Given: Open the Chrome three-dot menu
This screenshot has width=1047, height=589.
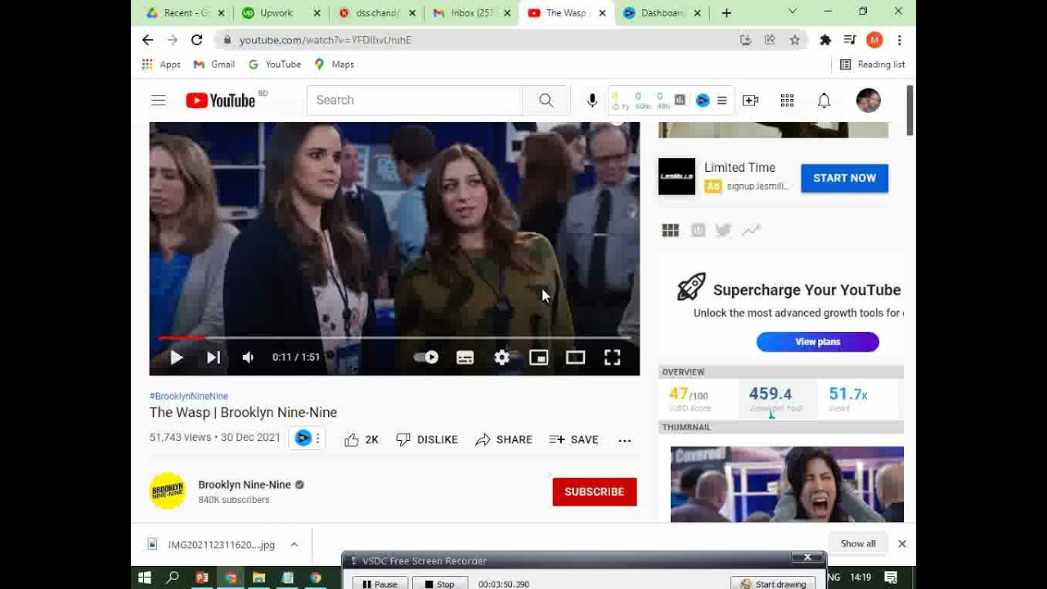Looking at the screenshot, I should click(x=899, y=39).
